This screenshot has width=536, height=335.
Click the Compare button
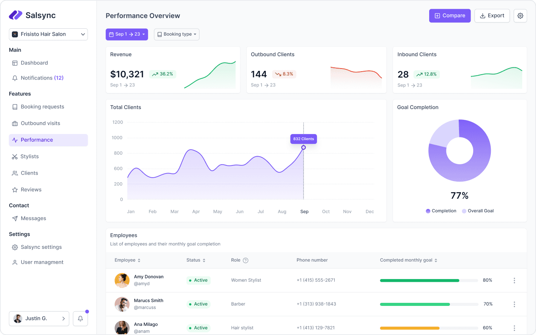coord(450,16)
